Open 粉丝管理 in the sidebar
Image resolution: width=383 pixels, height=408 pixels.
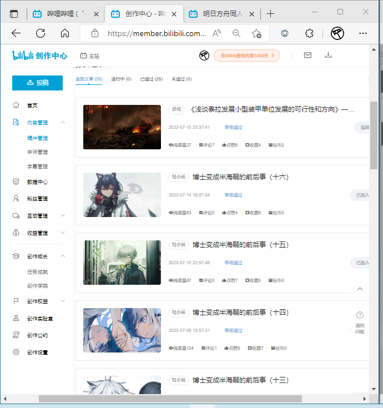(x=37, y=199)
